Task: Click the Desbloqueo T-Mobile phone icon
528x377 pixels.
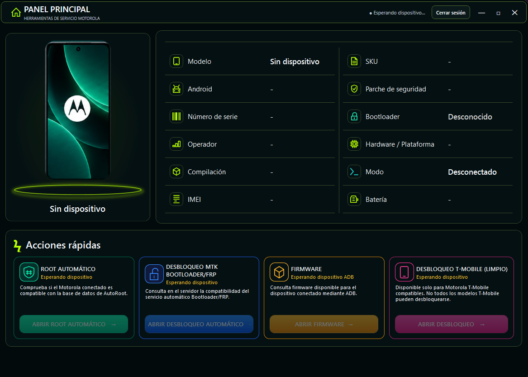Action: [404, 272]
